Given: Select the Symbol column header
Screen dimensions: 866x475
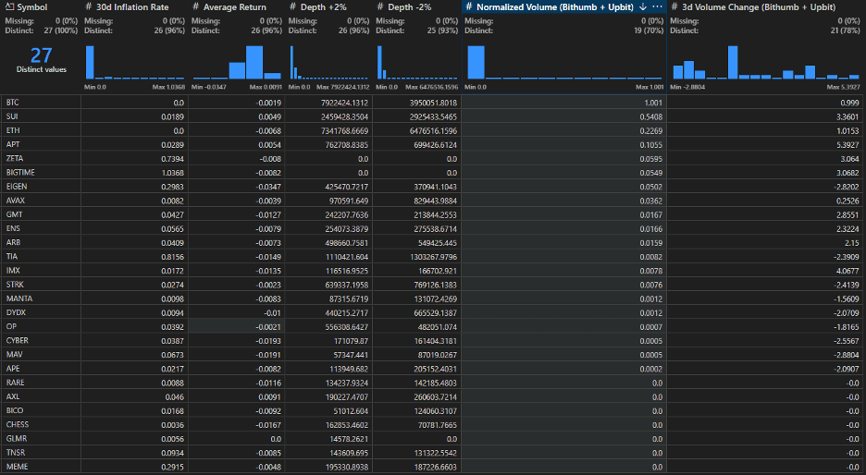Looking at the screenshot, I should point(41,7).
